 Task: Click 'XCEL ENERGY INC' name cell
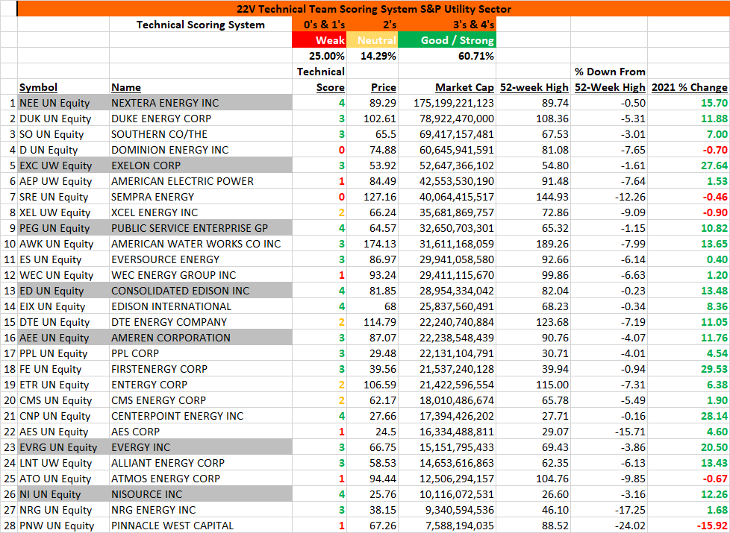(x=201, y=212)
